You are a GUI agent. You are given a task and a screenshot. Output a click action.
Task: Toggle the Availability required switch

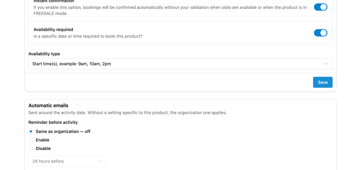(x=320, y=33)
